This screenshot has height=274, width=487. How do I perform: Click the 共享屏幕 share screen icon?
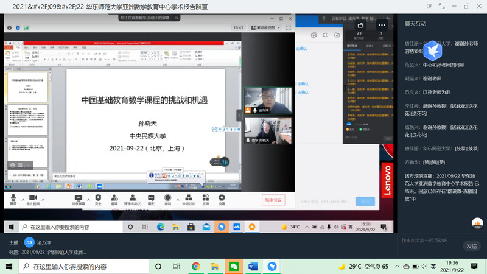pyautogui.click(x=79, y=200)
